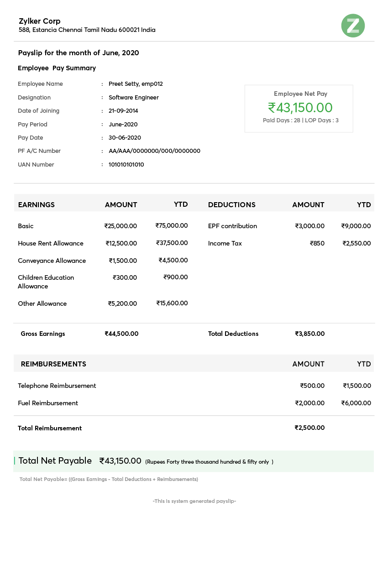The width and height of the screenshot is (388, 575).
Task: Click the PF A/C Number value
Action: point(155,151)
